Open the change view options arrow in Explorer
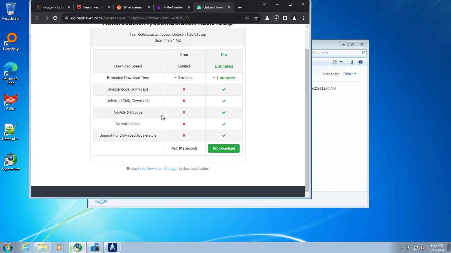Viewport: 451px width, 253px height. 341,62
